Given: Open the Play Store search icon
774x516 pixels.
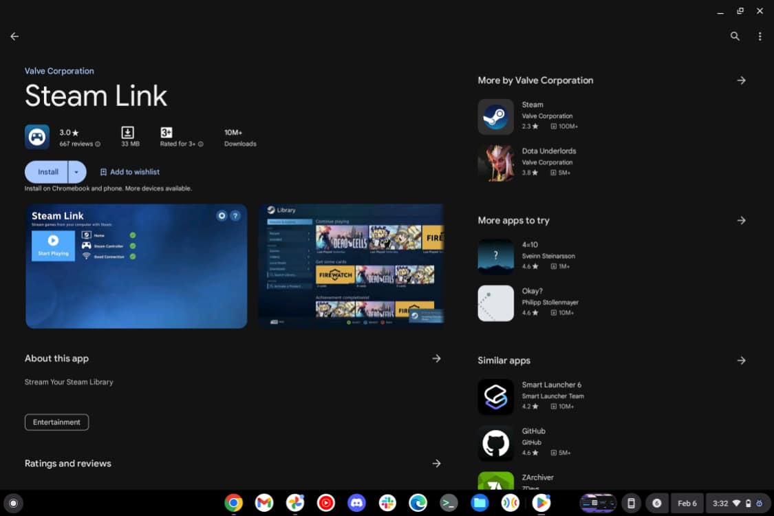Looking at the screenshot, I should click(735, 36).
